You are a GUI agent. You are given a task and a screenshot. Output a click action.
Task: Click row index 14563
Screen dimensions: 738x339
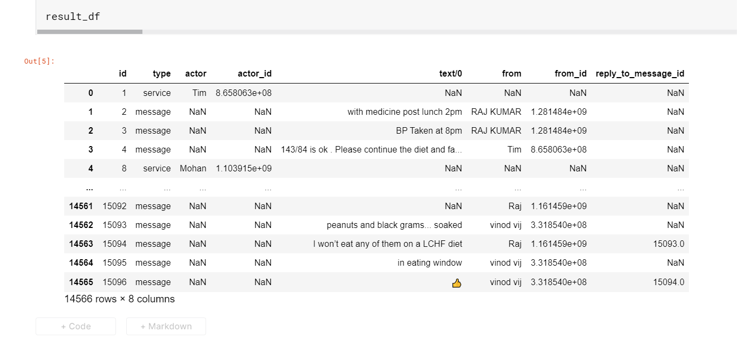(x=81, y=244)
